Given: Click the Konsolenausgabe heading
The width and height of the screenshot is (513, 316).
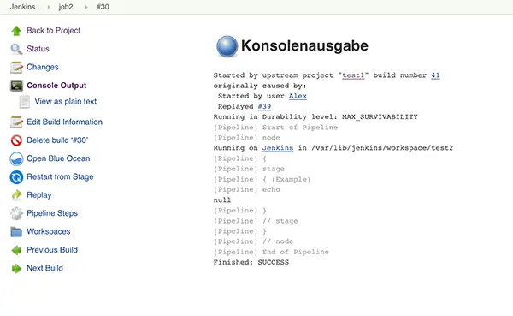Looking at the screenshot, I should pos(304,46).
